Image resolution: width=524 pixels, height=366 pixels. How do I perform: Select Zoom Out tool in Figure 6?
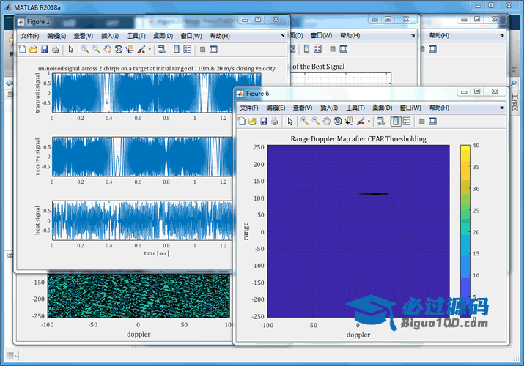315,122
